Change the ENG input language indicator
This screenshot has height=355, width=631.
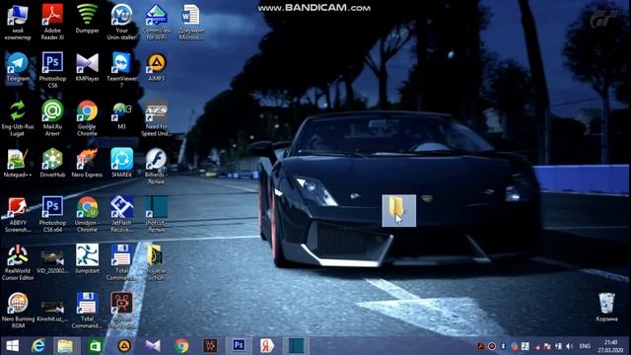coord(585,346)
